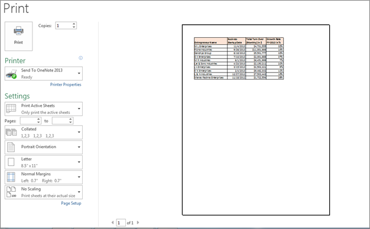Click the No Scaling pages icon
This screenshot has height=229, width=370.
11,192
